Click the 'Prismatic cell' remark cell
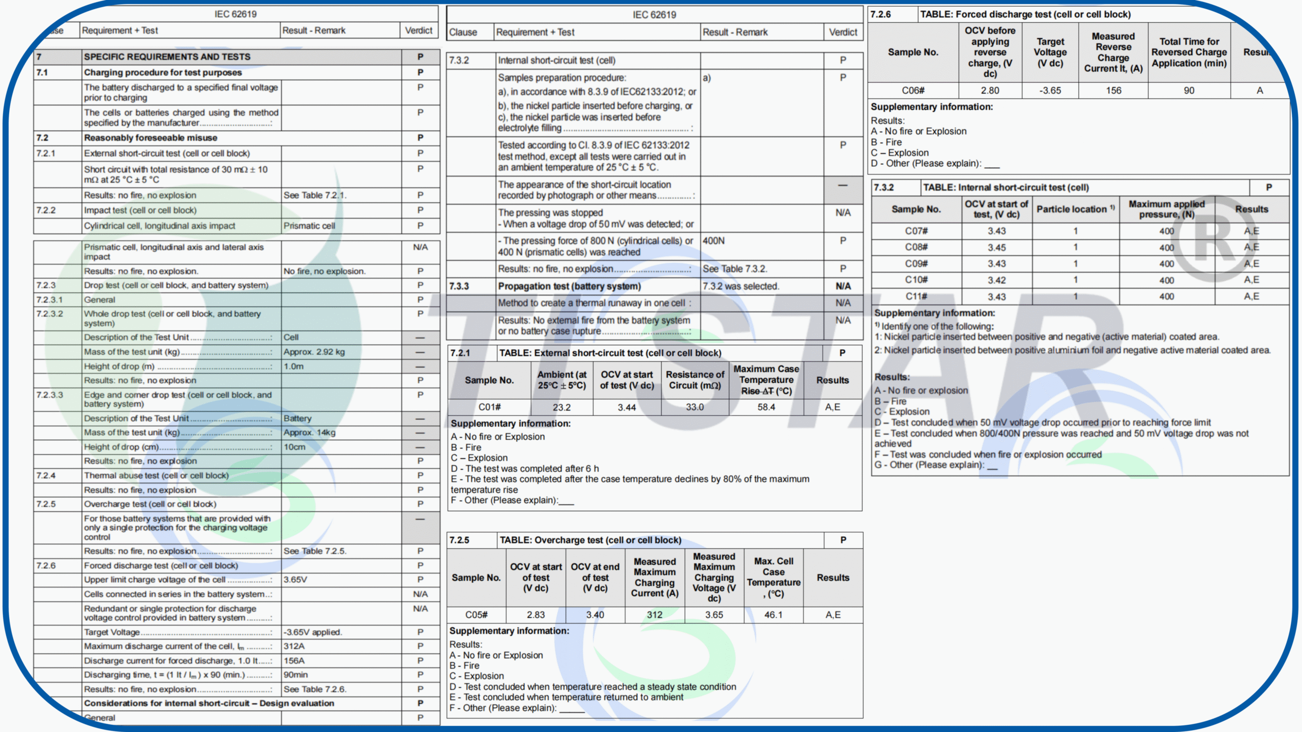 (309, 226)
